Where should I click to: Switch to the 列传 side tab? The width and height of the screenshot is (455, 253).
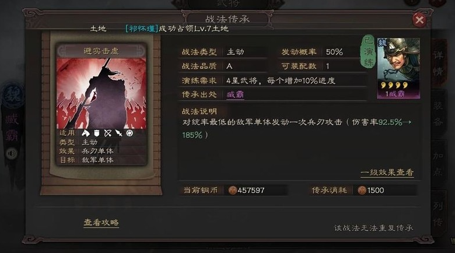(438, 214)
